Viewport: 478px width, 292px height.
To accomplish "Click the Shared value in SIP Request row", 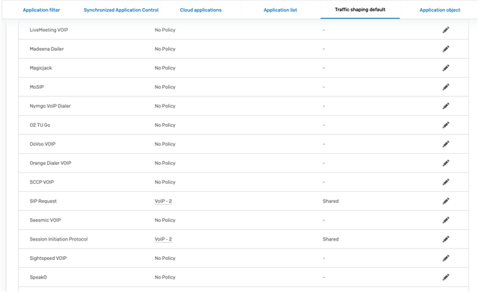I will (331, 201).
